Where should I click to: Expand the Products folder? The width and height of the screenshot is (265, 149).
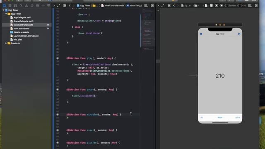tap(6, 43)
